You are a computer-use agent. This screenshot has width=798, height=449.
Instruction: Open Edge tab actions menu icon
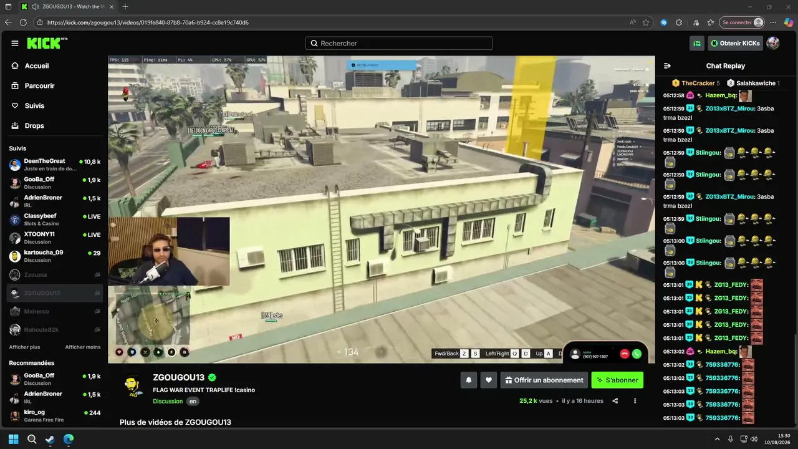[8, 6]
